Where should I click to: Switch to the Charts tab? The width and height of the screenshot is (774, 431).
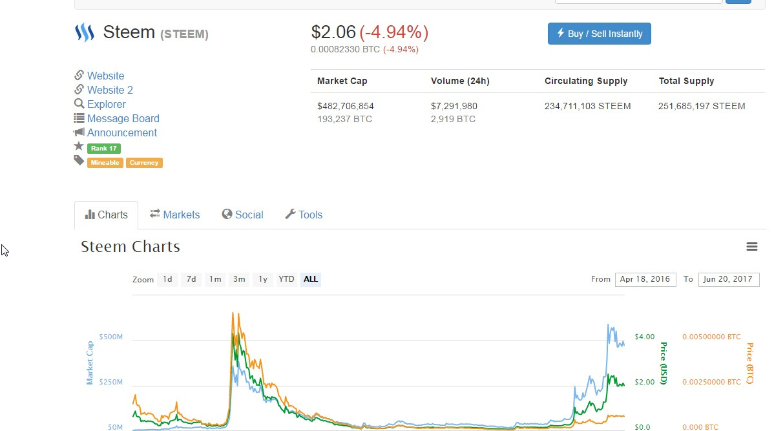click(106, 215)
